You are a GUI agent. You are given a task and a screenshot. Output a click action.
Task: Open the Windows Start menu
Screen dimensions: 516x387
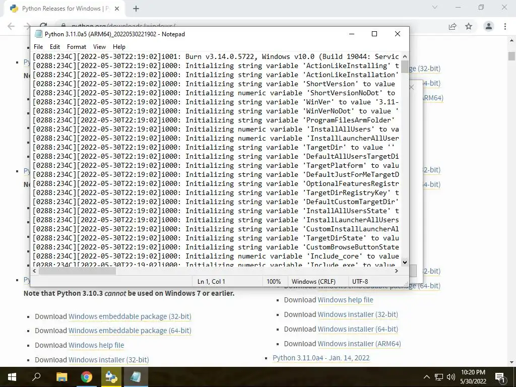12,377
